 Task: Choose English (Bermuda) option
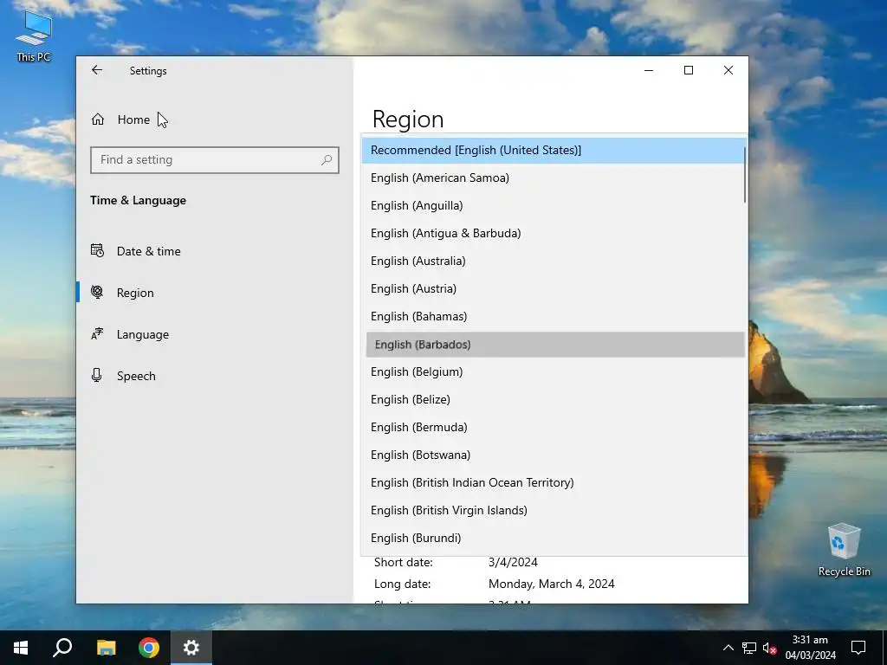(554, 428)
